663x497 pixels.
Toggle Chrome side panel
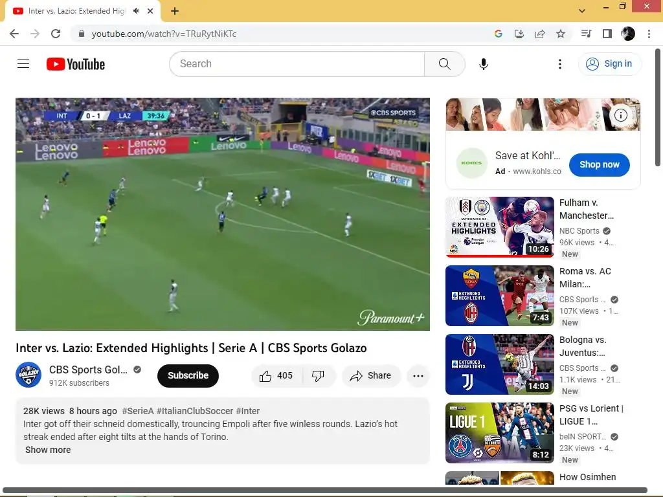point(607,34)
